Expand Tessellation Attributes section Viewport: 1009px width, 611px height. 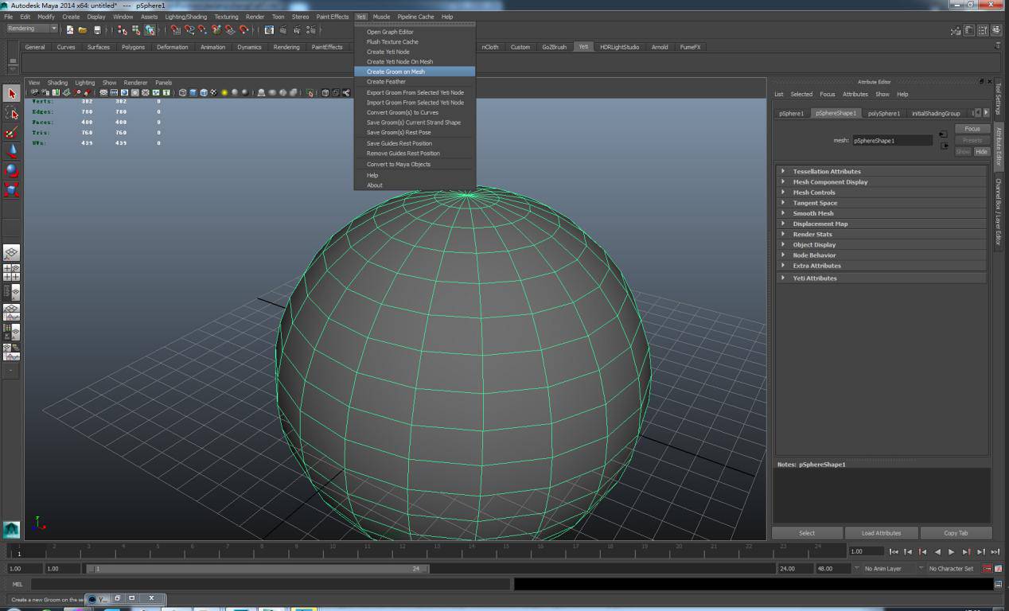point(826,171)
